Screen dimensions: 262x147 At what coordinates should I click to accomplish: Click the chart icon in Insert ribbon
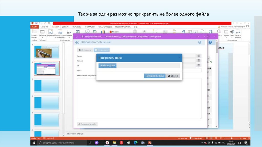[103, 31]
